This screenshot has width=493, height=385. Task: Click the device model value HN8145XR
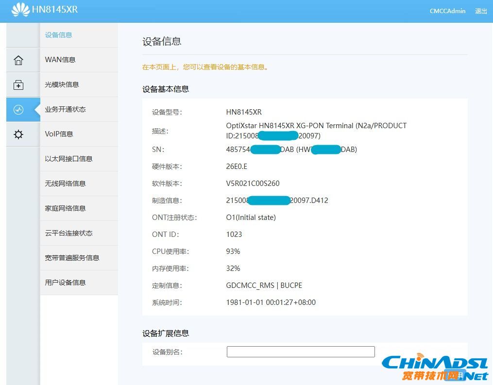pos(244,112)
